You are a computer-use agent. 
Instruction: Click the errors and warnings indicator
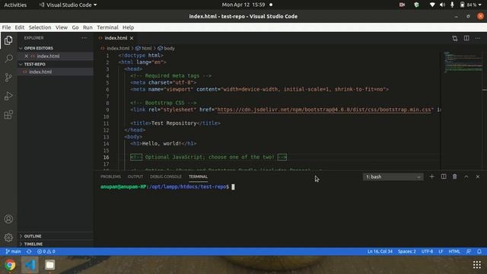point(46,251)
